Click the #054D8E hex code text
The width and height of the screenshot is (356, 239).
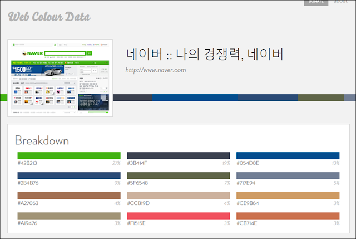(x=248, y=163)
